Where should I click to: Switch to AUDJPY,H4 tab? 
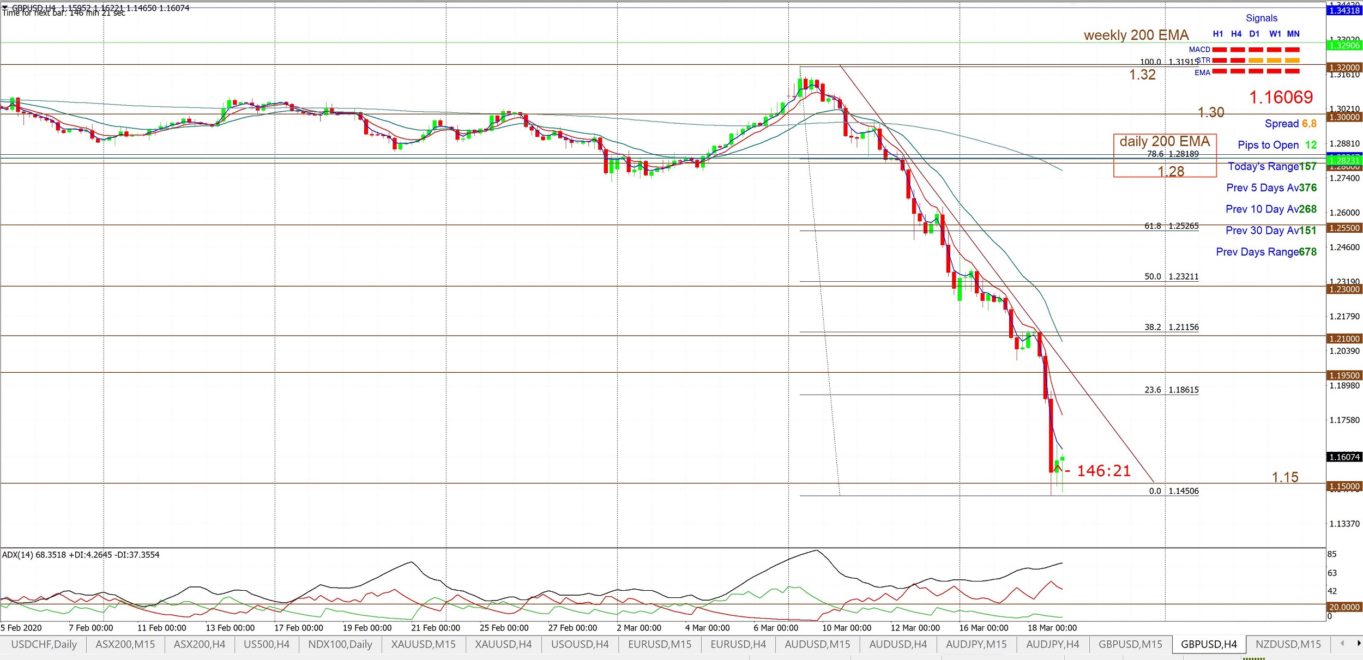pos(1053,644)
